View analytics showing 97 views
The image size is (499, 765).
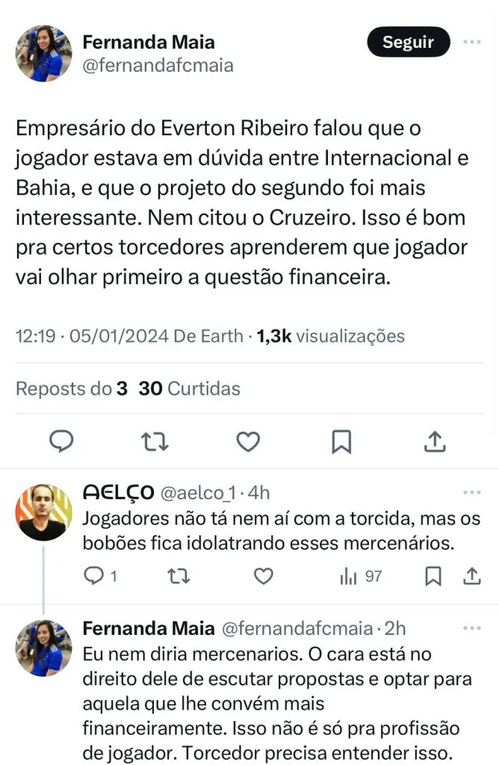tap(361, 576)
